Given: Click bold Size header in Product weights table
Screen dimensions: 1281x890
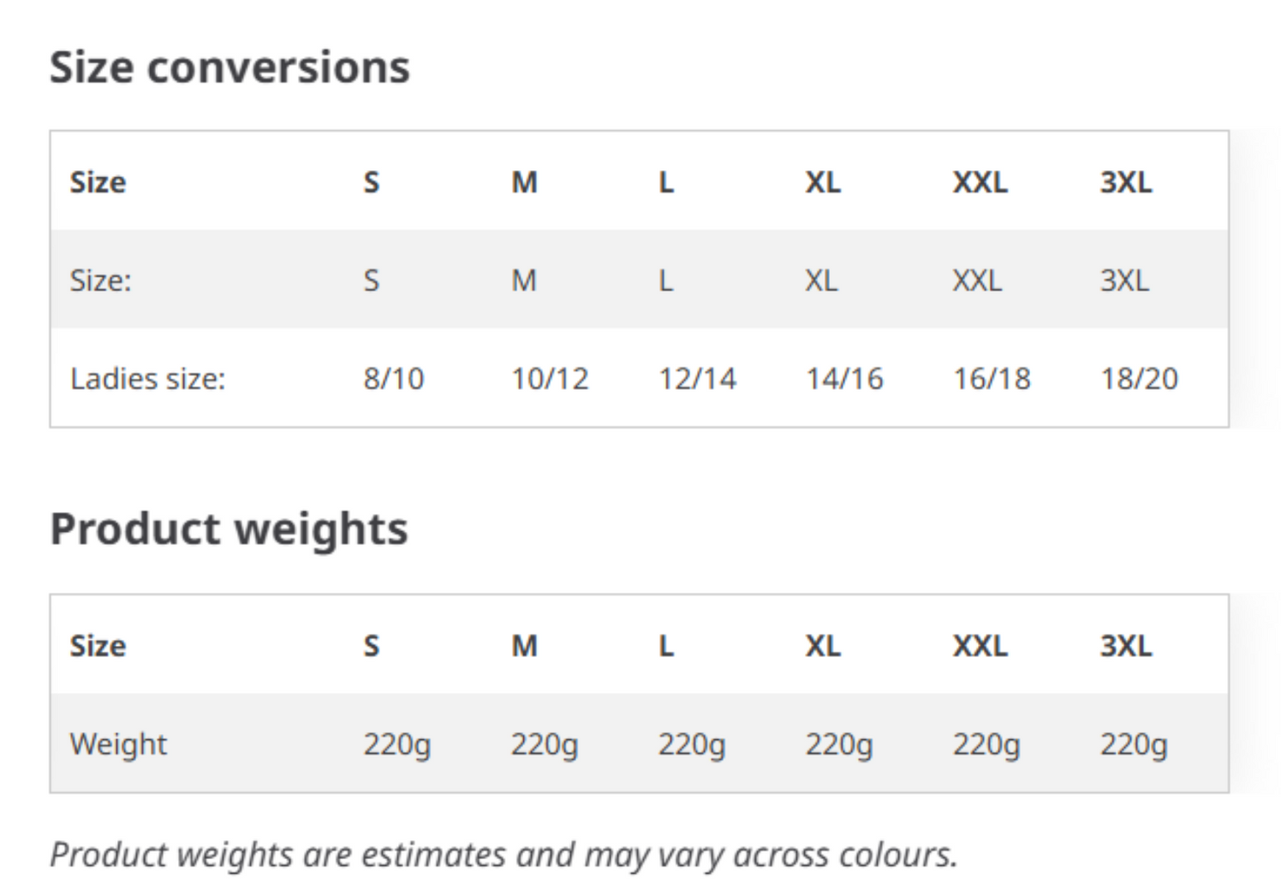Looking at the screenshot, I should [98, 646].
